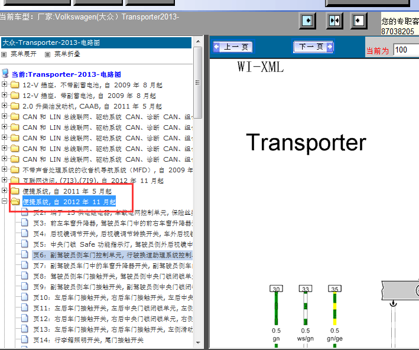Click the collapse-left panel arrow icon
Screen dimensions: 419x350
coord(358,21)
